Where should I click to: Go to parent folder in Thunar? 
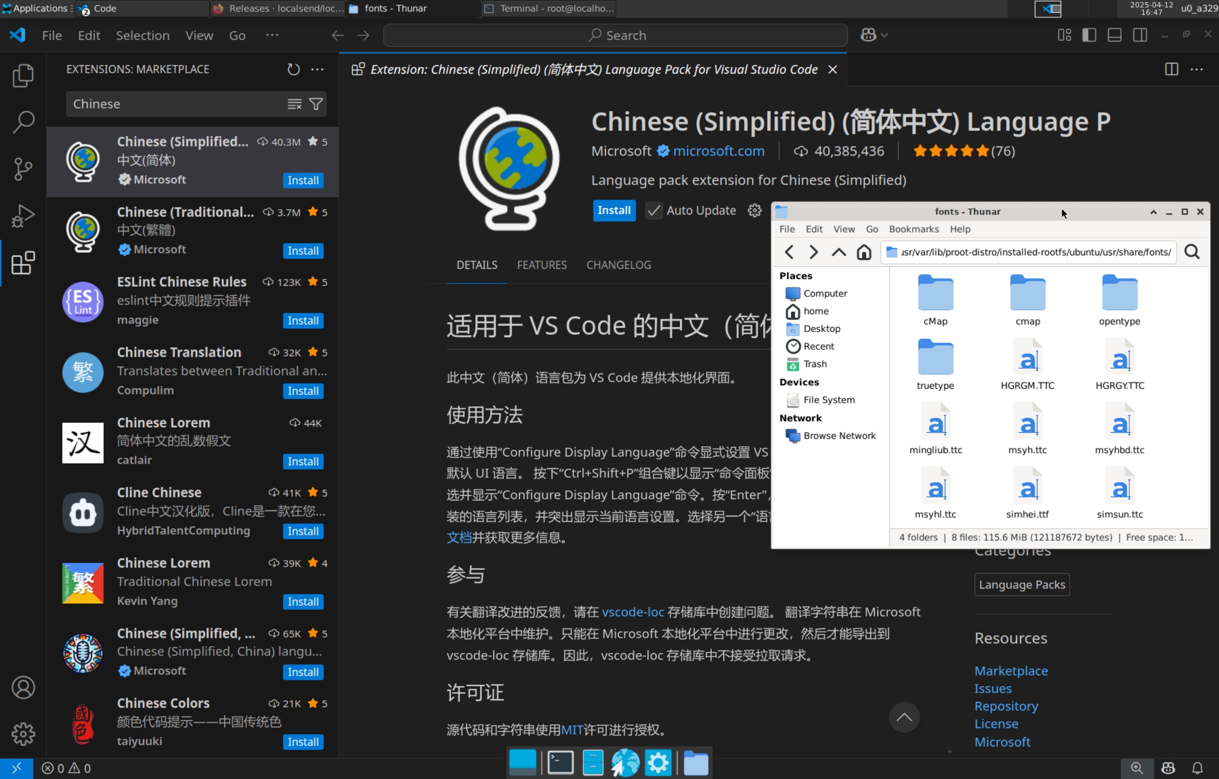[839, 252]
